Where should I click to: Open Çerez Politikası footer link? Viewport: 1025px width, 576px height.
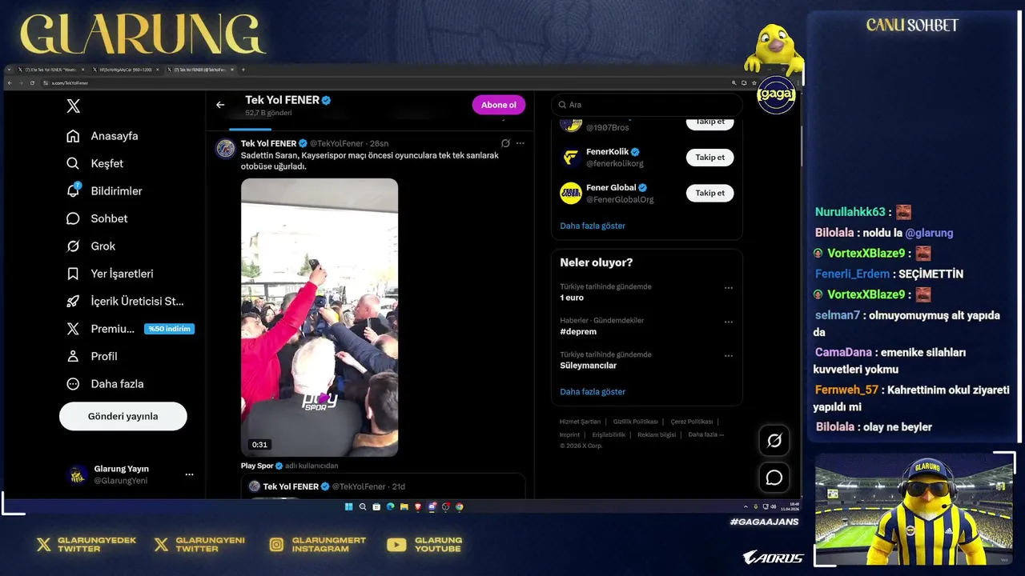click(691, 422)
